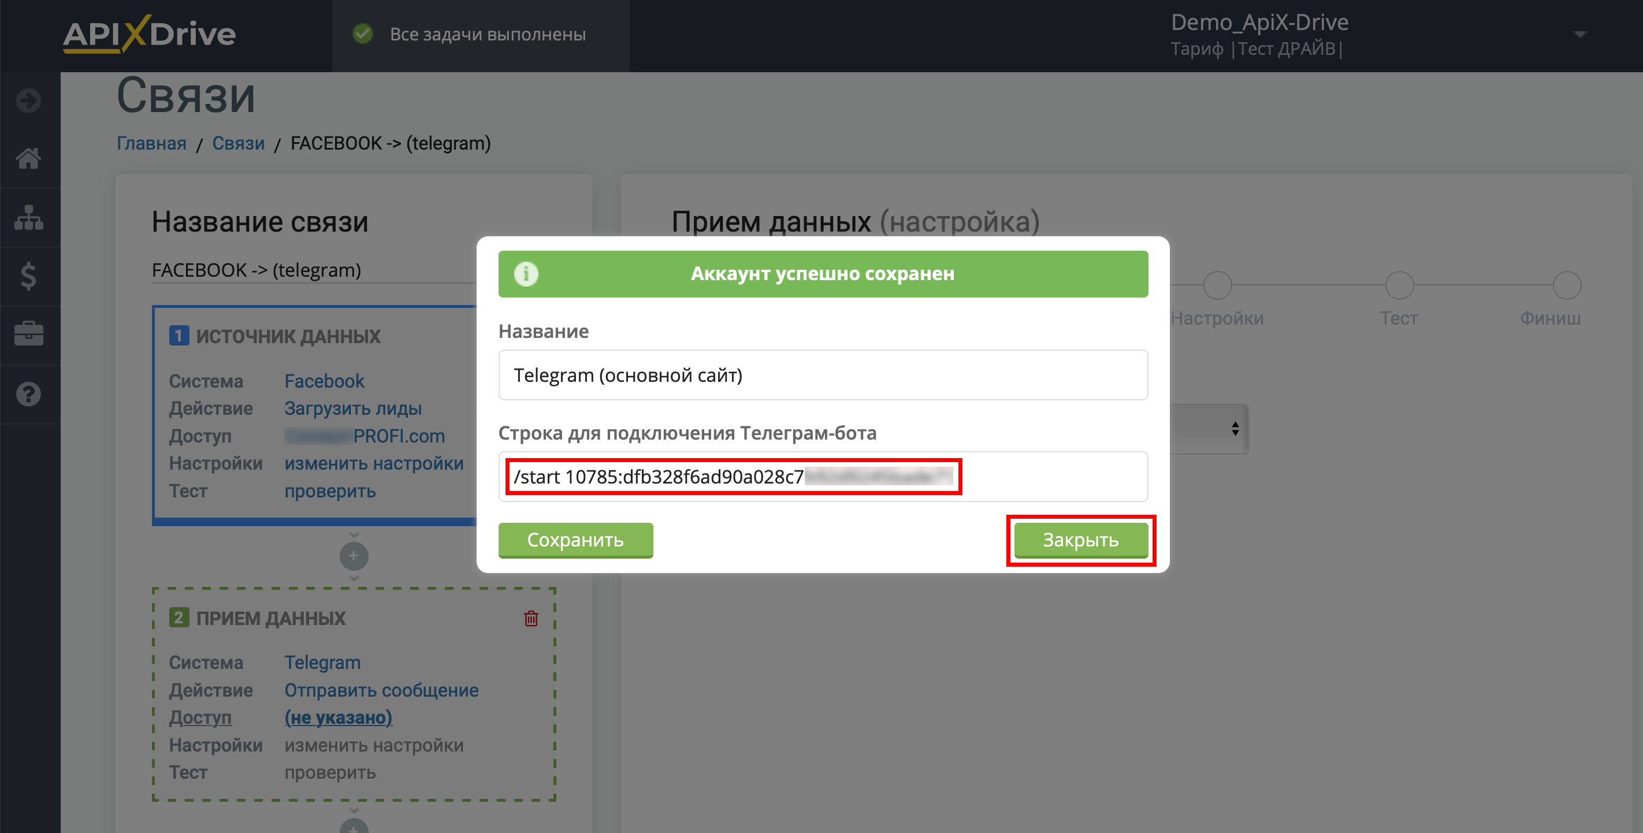1643x833 pixels.
Task: Delete data receiver block trash icon
Action: tap(531, 618)
